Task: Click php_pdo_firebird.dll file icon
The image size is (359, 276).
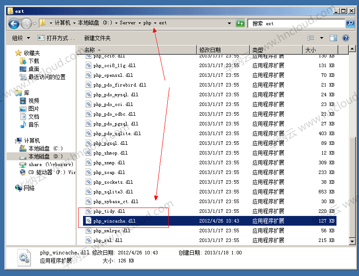Action: coord(88,85)
